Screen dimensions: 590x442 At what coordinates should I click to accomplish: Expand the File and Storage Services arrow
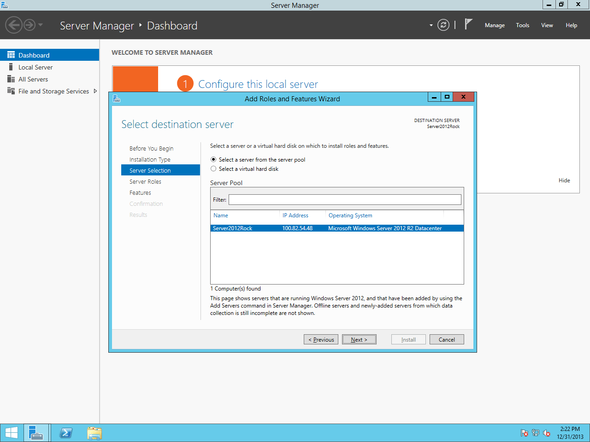pyautogui.click(x=95, y=91)
